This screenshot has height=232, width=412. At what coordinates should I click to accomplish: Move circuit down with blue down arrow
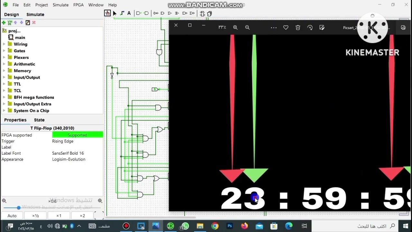pyautogui.click(x=22, y=23)
